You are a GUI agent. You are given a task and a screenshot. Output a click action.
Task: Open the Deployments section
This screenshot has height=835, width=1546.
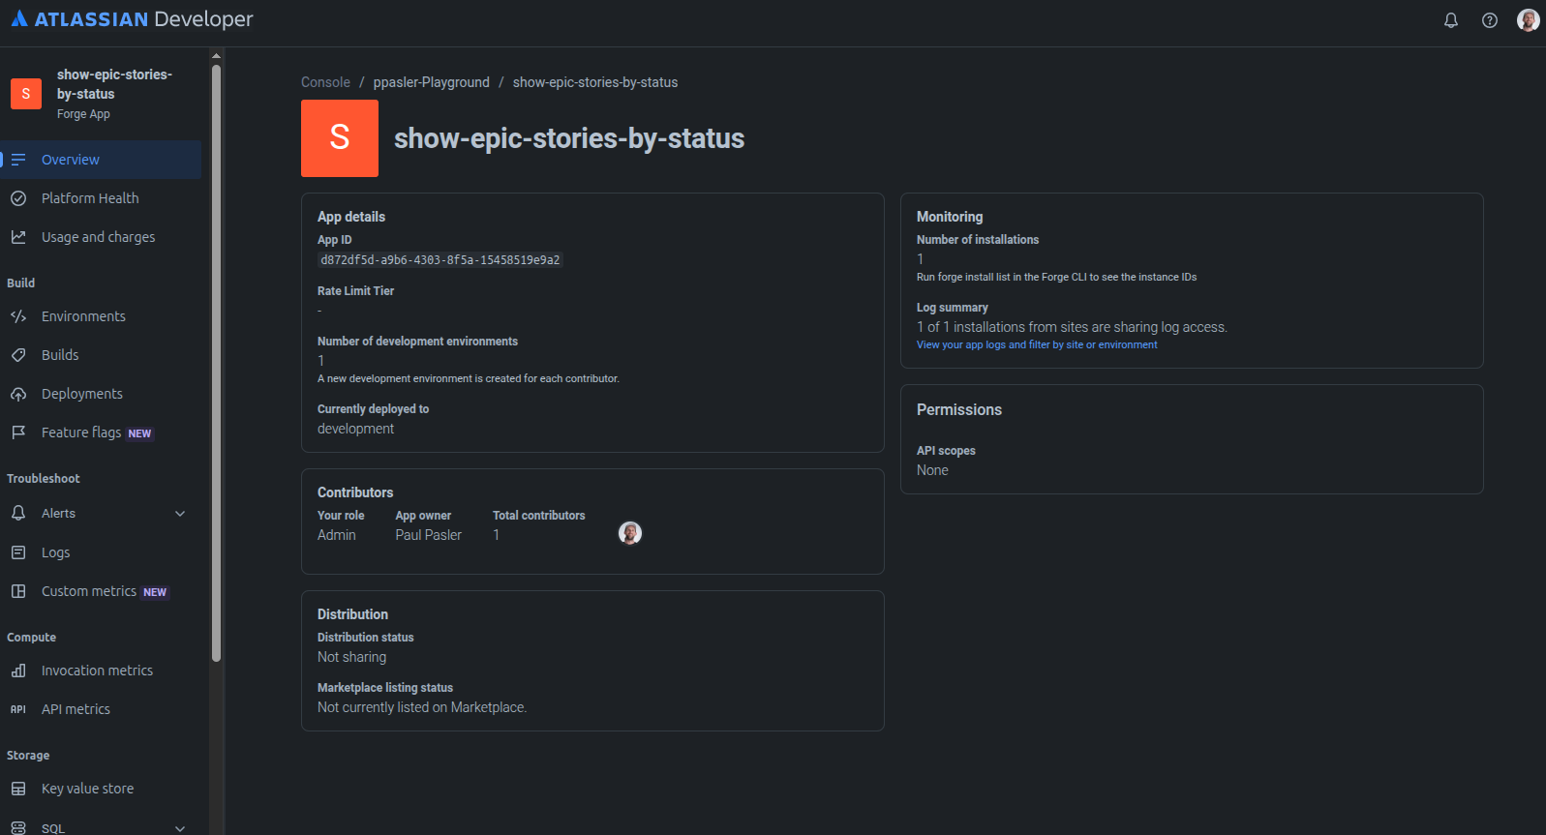(101, 394)
